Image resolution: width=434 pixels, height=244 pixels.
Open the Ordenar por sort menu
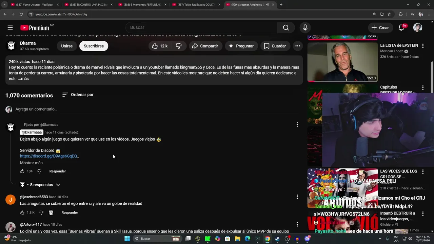pyautogui.click(x=78, y=95)
